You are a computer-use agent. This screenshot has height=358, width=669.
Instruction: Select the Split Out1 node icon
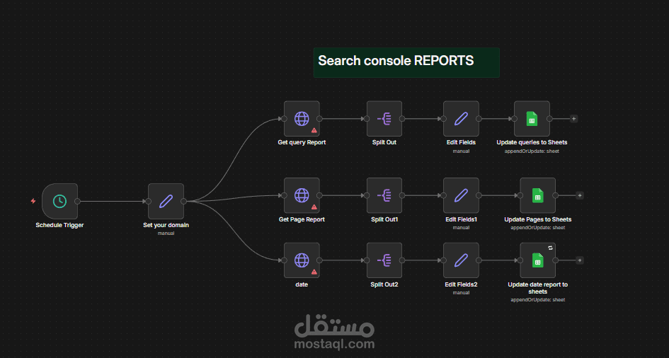click(x=384, y=195)
